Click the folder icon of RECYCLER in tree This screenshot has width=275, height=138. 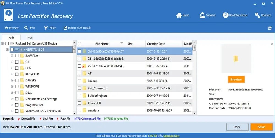pyautogui.click(x=22, y=74)
